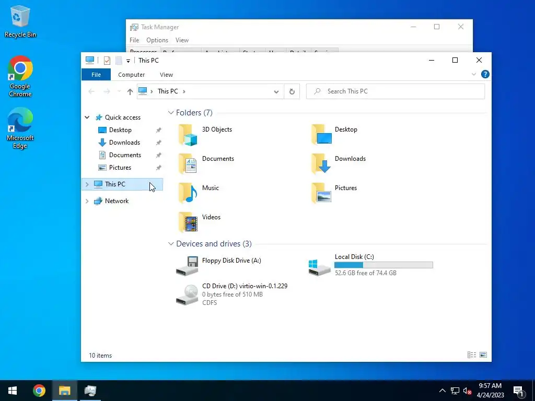Open Task Manager Options menu
Screen dimensions: 535x401
pyautogui.click(x=157, y=40)
